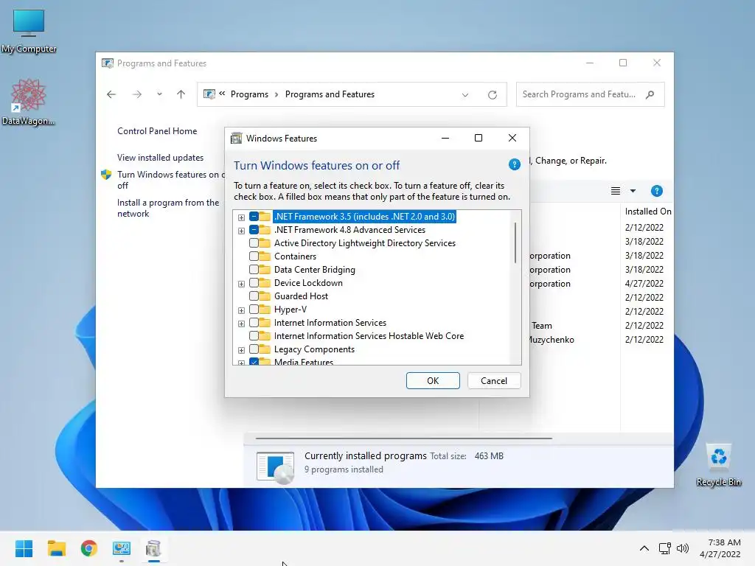The height and width of the screenshot is (566, 755).
Task: Enable the Hyper-V checkbox
Action: point(254,310)
